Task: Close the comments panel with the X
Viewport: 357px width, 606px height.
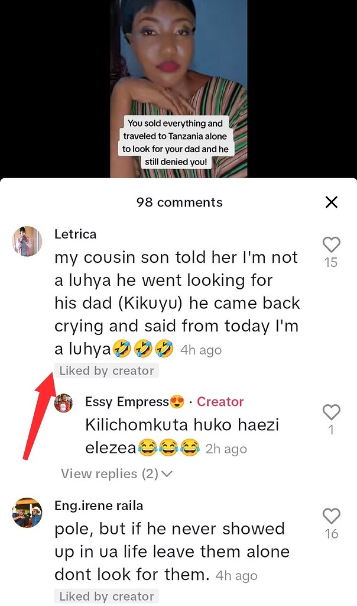Action: click(332, 202)
